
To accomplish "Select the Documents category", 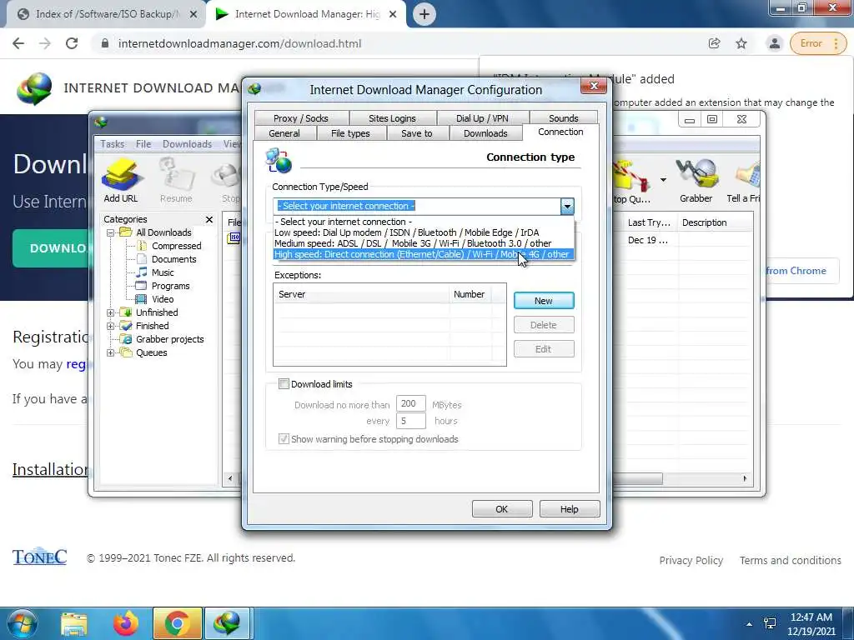I will (x=173, y=259).
